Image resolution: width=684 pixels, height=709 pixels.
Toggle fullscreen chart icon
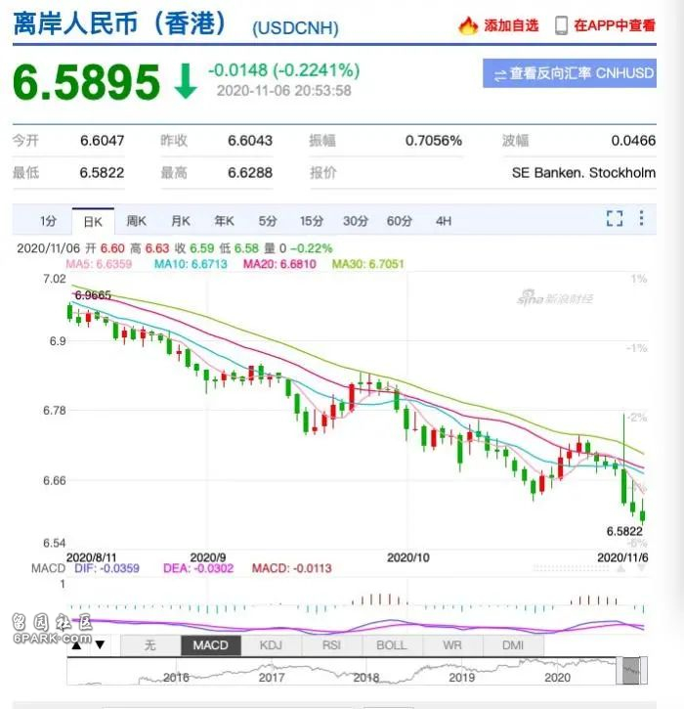click(x=615, y=218)
